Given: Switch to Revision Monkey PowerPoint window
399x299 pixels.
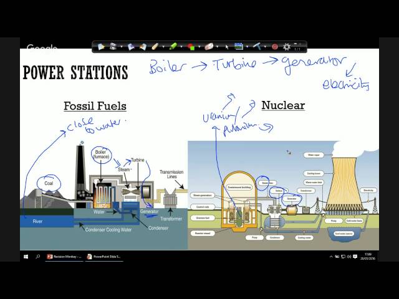Looking at the screenshot, I should pos(64,257).
